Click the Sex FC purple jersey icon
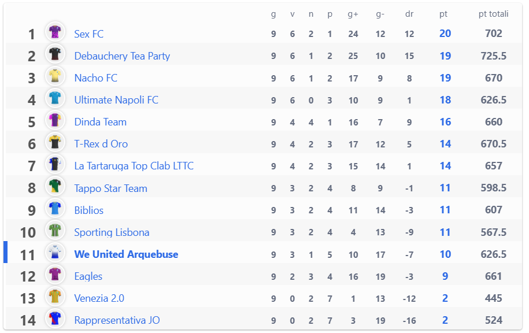This screenshot has width=529, height=333. (x=55, y=32)
